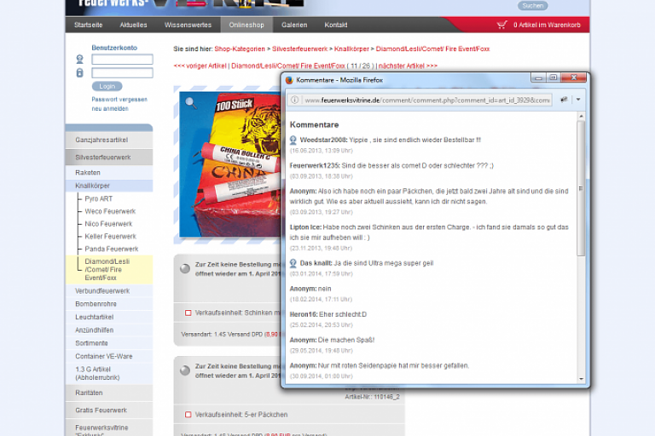The height and width of the screenshot is (436, 655).
Task: Select Weco Feuerwerk subcategory
Action: pyautogui.click(x=110, y=211)
